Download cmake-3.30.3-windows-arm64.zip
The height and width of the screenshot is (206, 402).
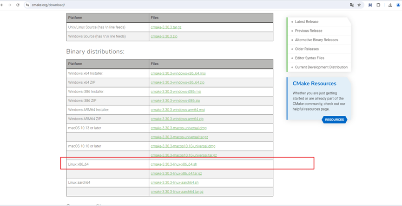pos(177,119)
